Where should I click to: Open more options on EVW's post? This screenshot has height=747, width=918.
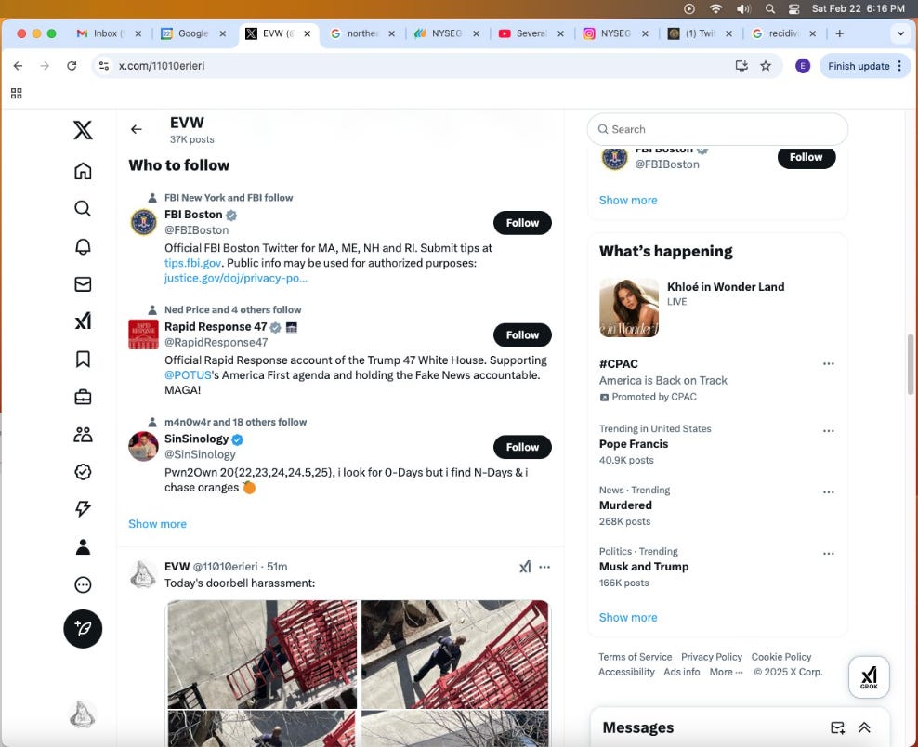point(544,567)
